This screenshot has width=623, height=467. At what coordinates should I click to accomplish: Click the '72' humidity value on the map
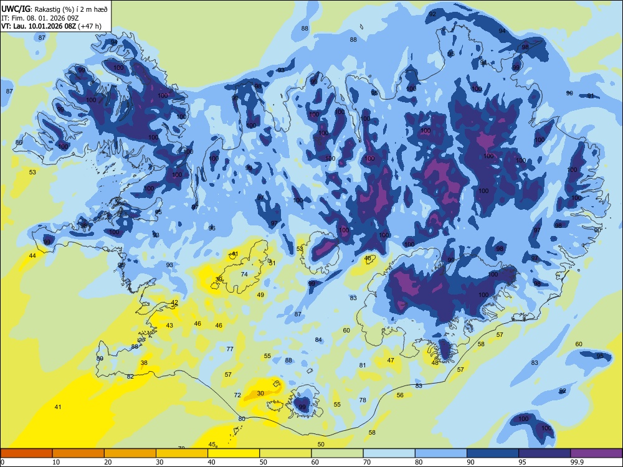237,395
